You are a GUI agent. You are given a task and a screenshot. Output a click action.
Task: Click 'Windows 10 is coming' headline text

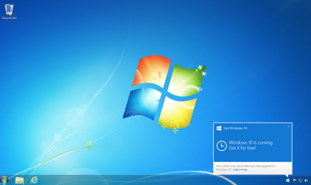tap(251, 143)
